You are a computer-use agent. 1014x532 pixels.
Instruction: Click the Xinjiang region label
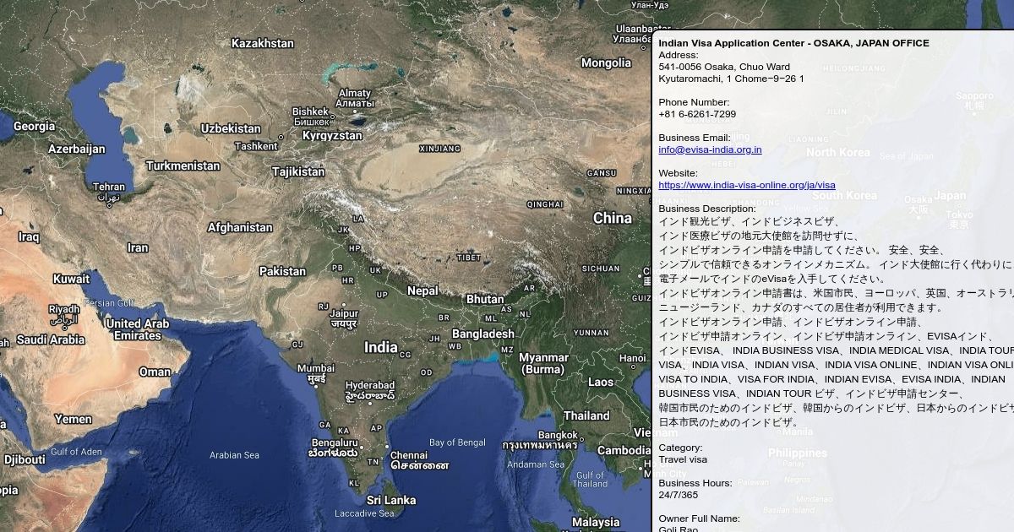pyautogui.click(x=439, y=148)
